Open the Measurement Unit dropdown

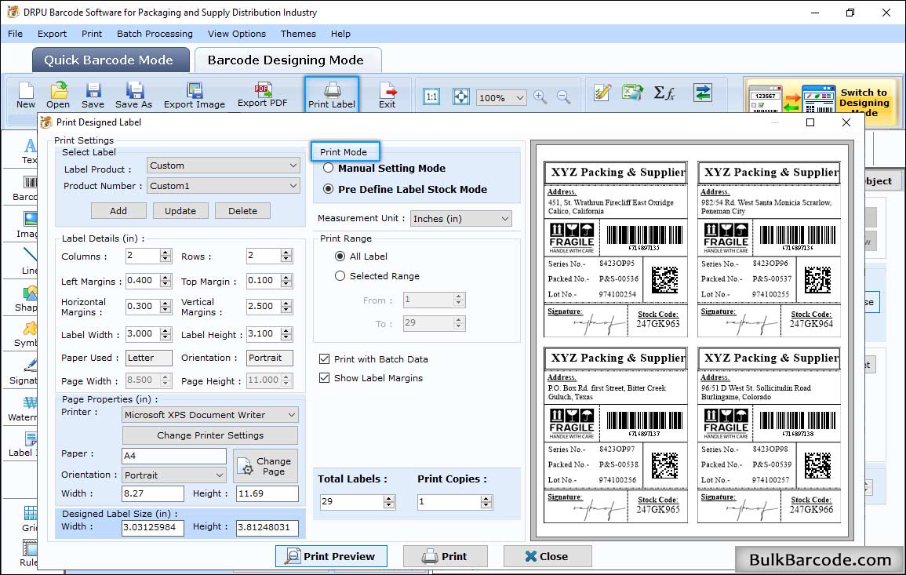(x=461, y=218)
